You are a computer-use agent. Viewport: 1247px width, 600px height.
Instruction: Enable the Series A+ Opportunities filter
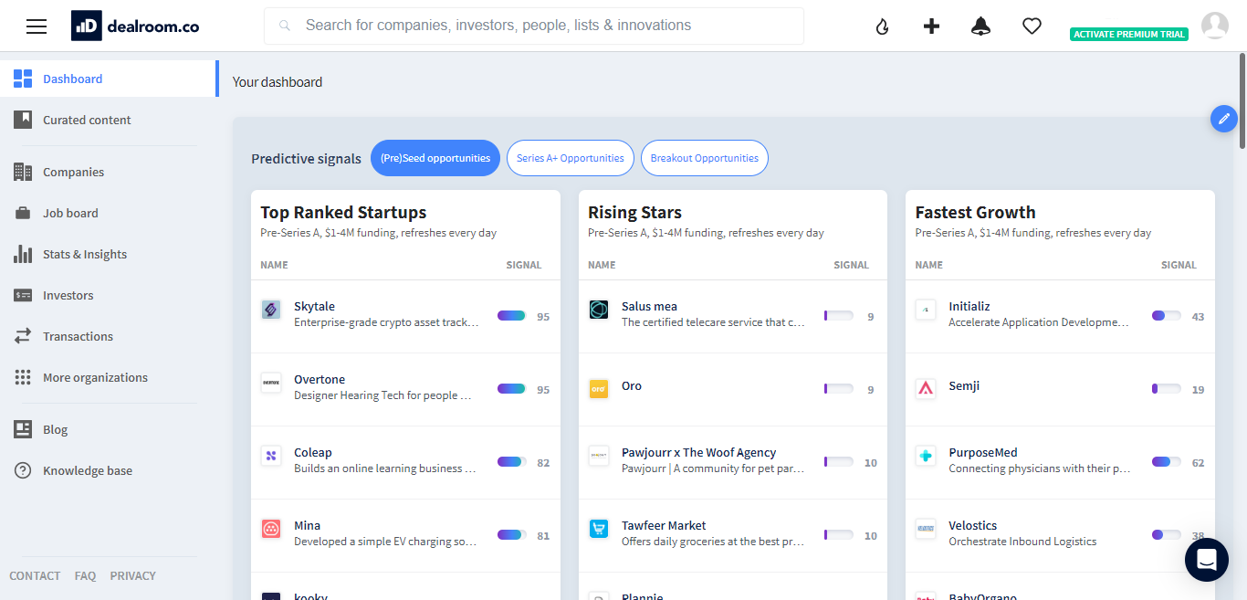click(570, 158)
